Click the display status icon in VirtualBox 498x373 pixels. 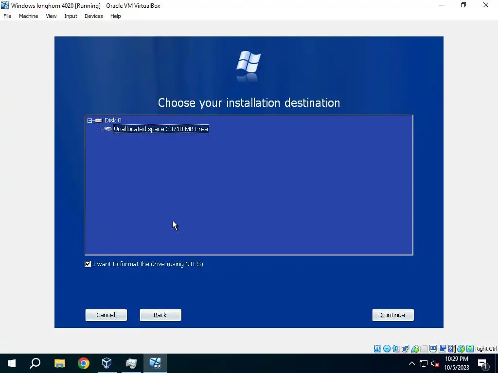point(433,349)
